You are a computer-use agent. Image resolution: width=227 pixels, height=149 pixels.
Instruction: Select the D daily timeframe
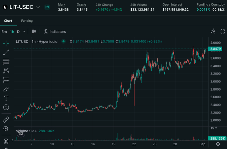coord(18,32)
